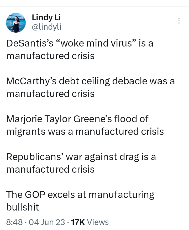189x230 pixels.
Task: Click the word DeSantis's in the tweet
Action: [x=30, y=43]
